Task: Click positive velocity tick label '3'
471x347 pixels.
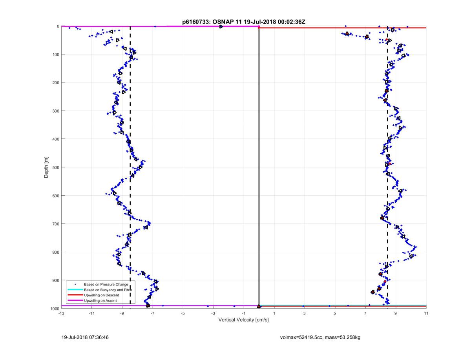Action: [x=305, y=314]
